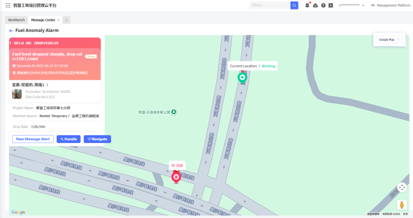The image size is (413, 218).
Task: Click the green current location marker
Action: pos(242,77)
